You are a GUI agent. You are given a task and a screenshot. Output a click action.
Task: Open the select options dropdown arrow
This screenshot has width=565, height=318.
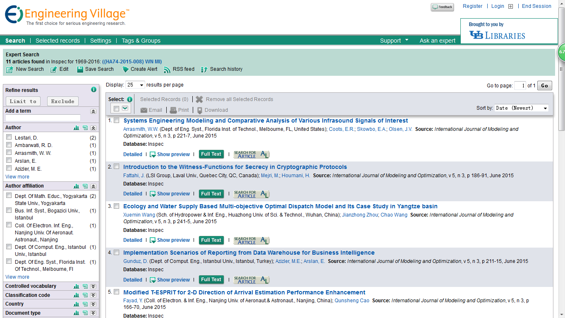125,108
